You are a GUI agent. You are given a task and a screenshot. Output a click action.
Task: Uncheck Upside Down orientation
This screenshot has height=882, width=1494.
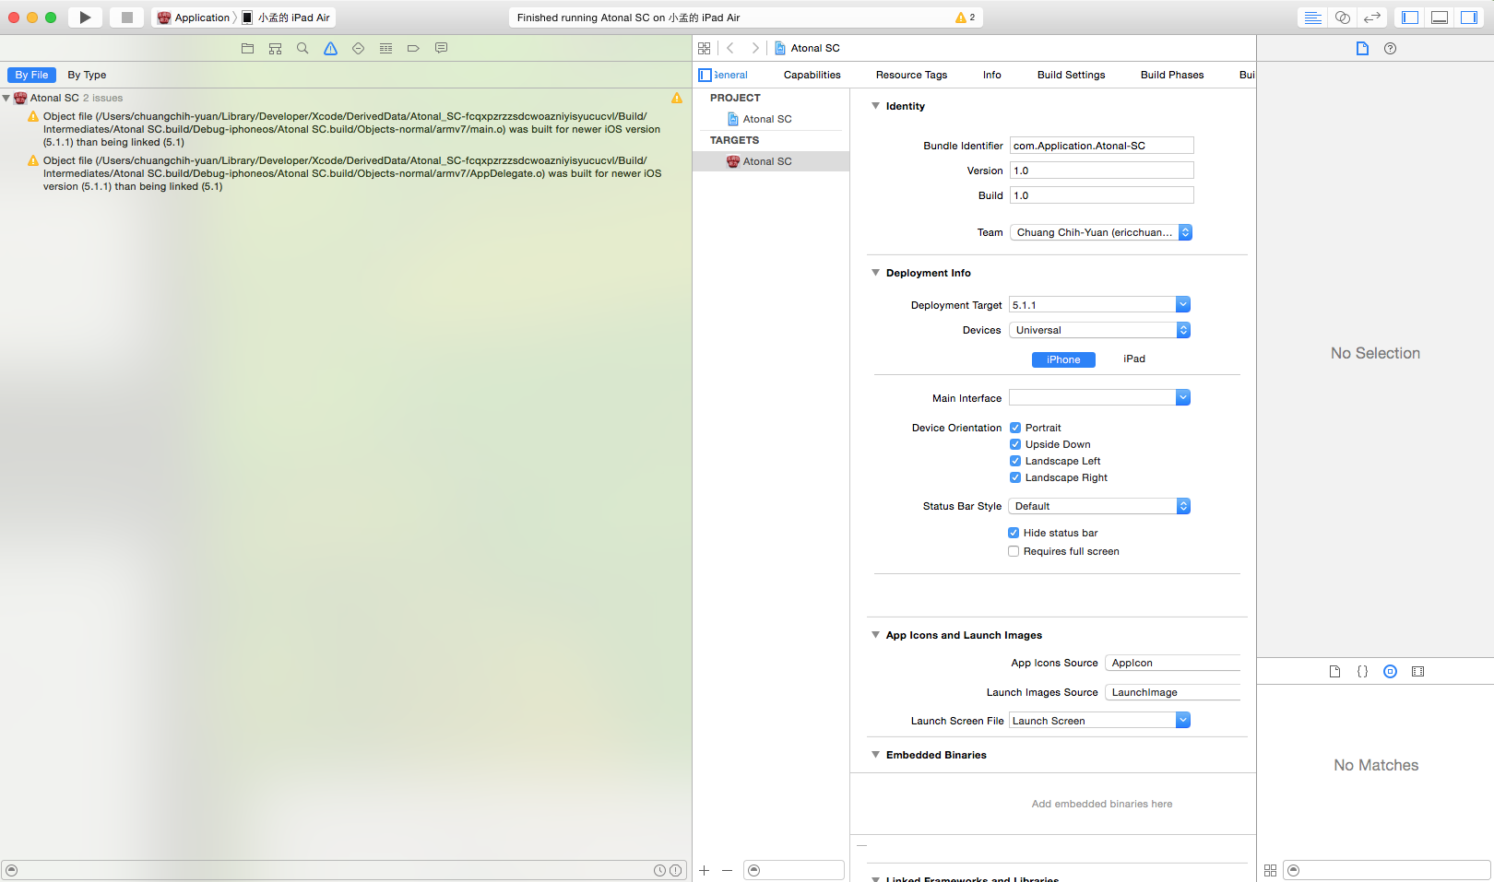(x=1015, y=444)
